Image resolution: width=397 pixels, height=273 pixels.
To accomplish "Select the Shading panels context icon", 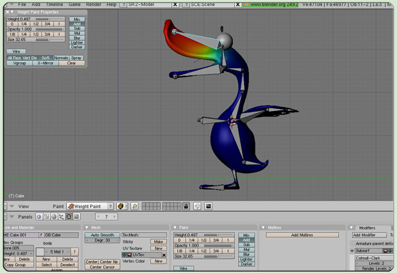I will coord(54,217).
